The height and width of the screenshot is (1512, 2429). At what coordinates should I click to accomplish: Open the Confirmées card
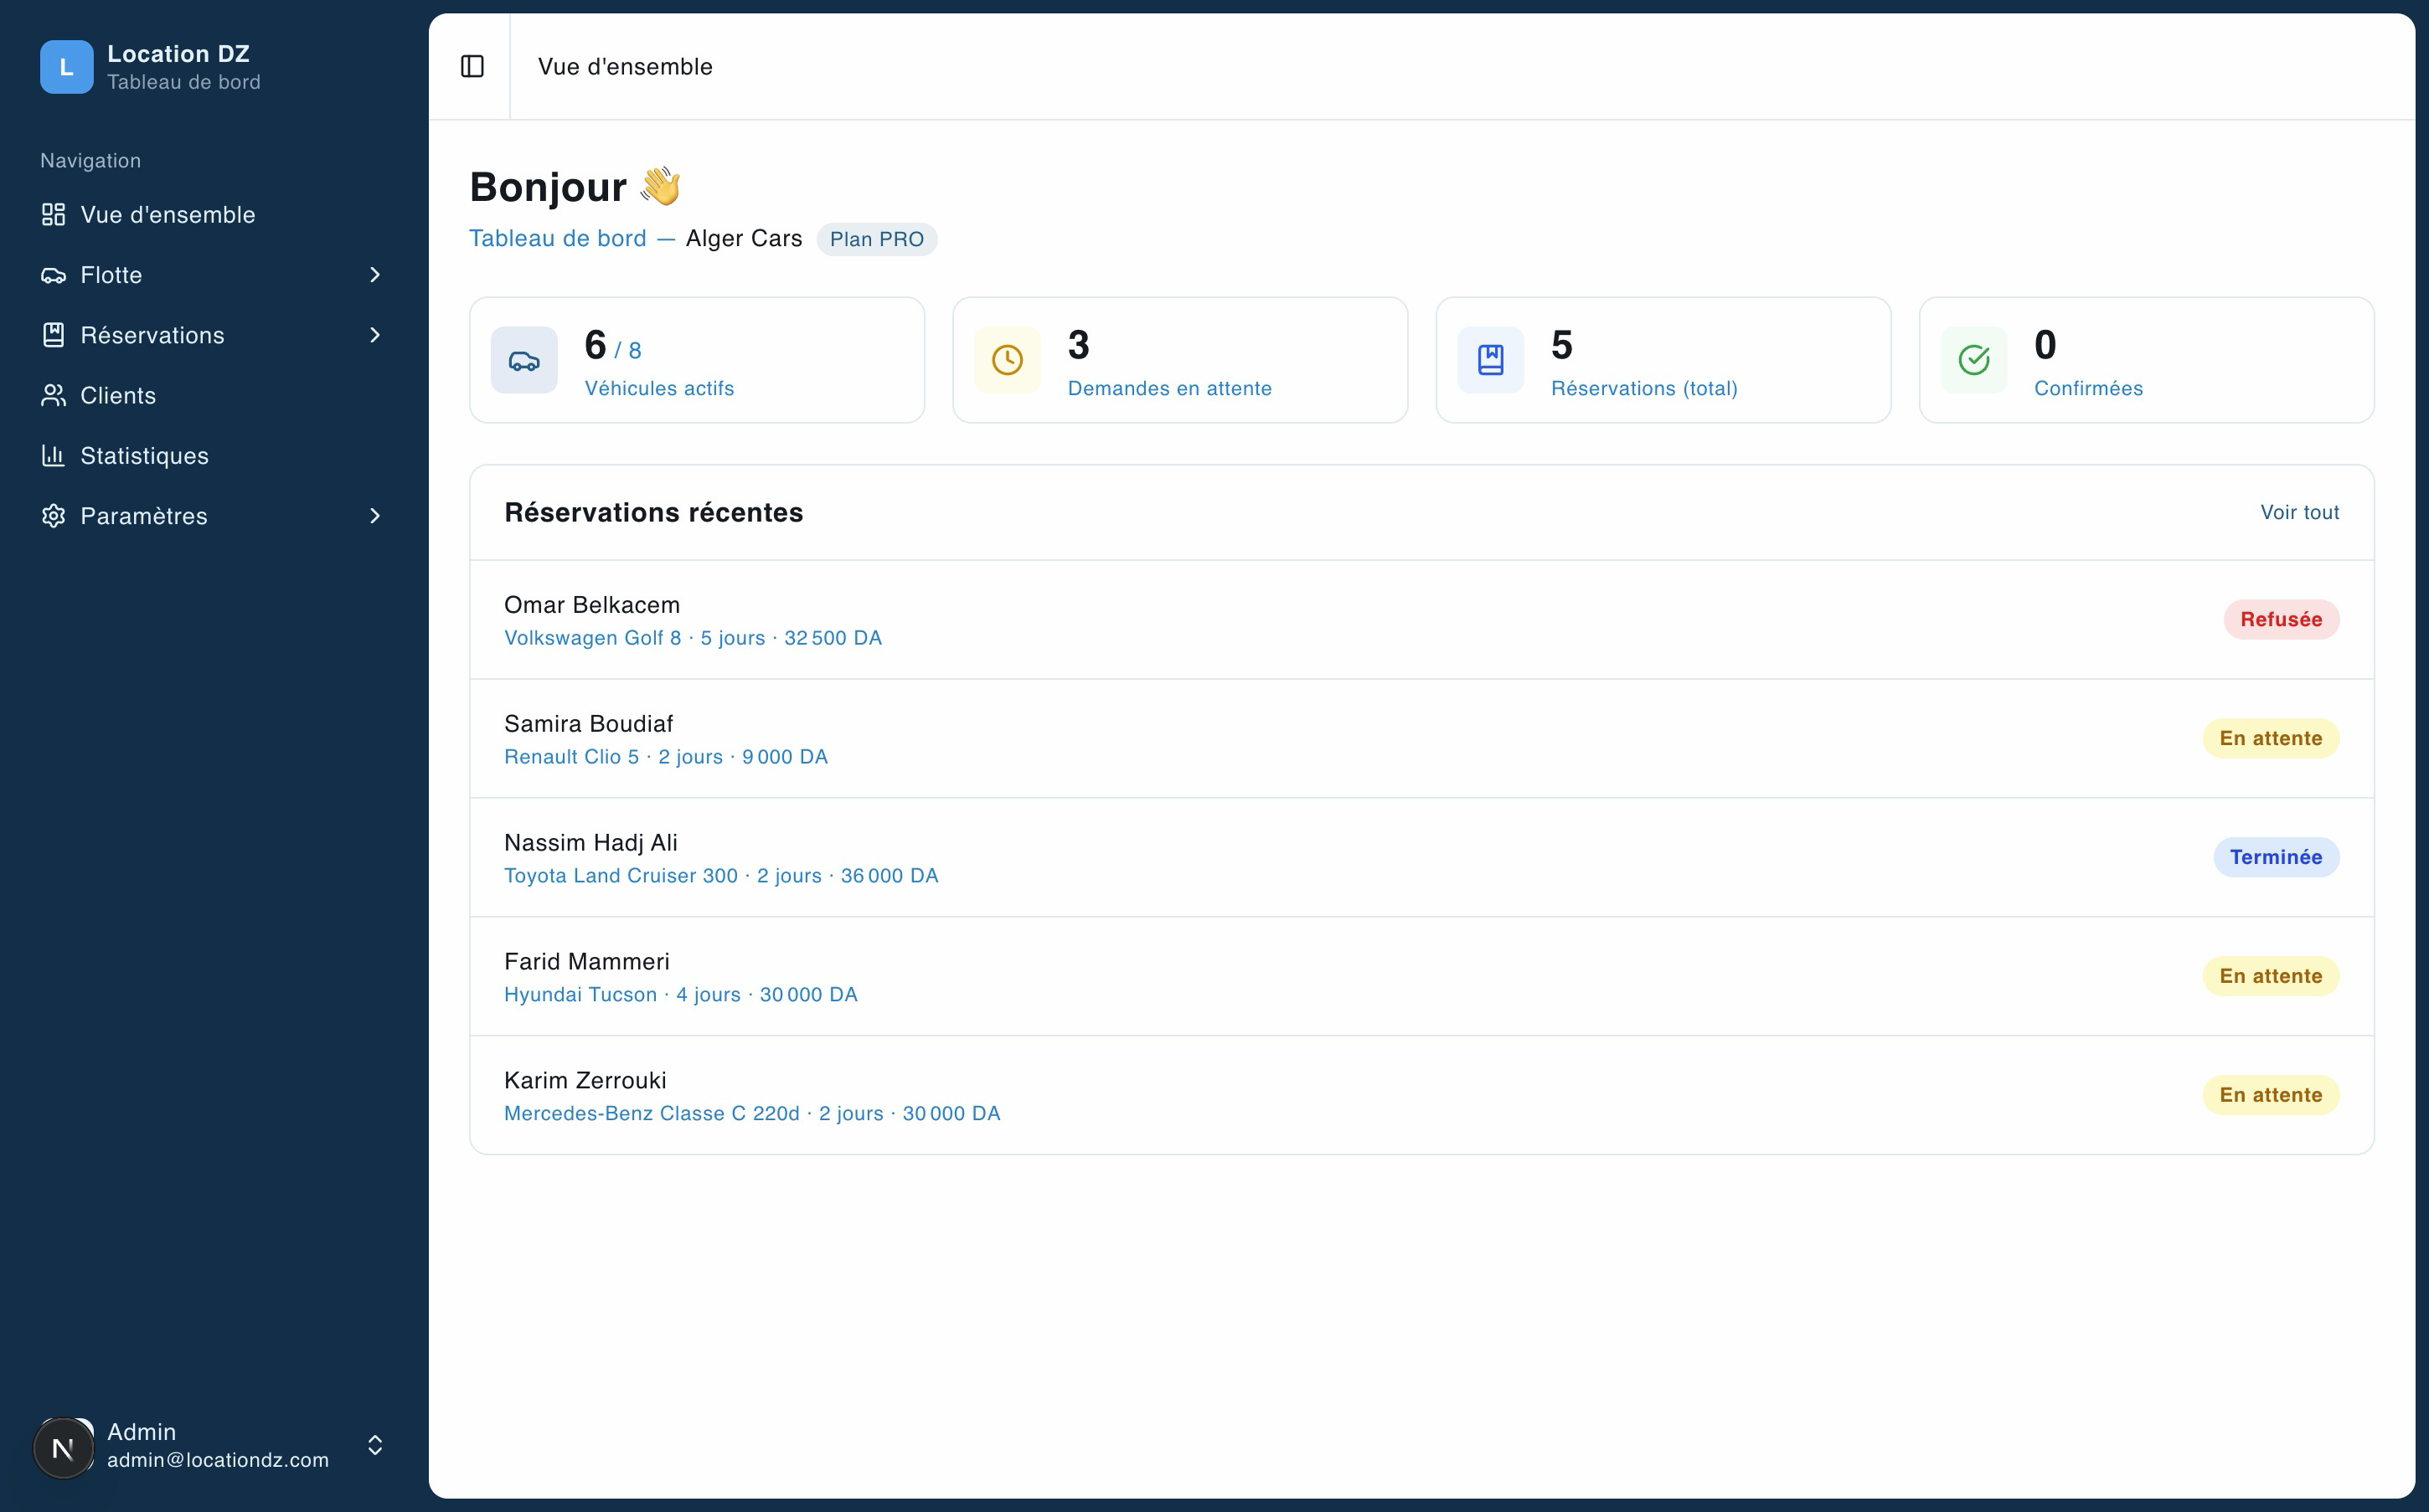[2147, 360]
